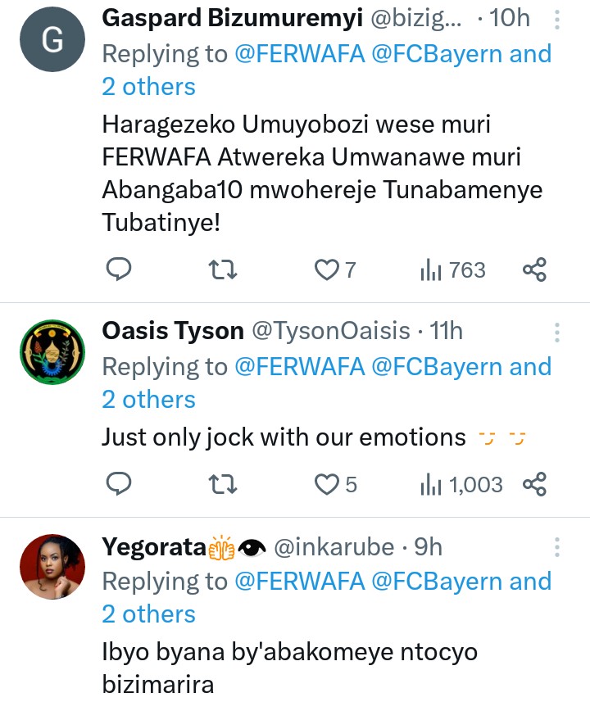
Task: View analytics showing 1,003 views
Action: tap(461, 484)
